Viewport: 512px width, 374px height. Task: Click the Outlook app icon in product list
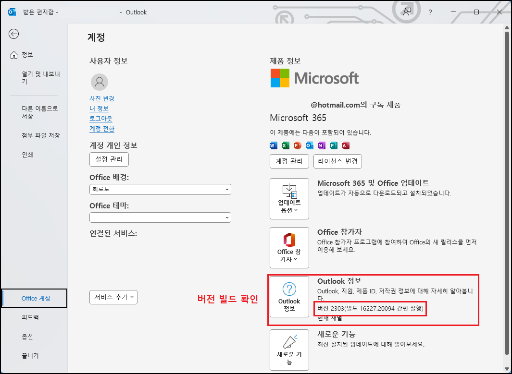click(x=309, y=145)
